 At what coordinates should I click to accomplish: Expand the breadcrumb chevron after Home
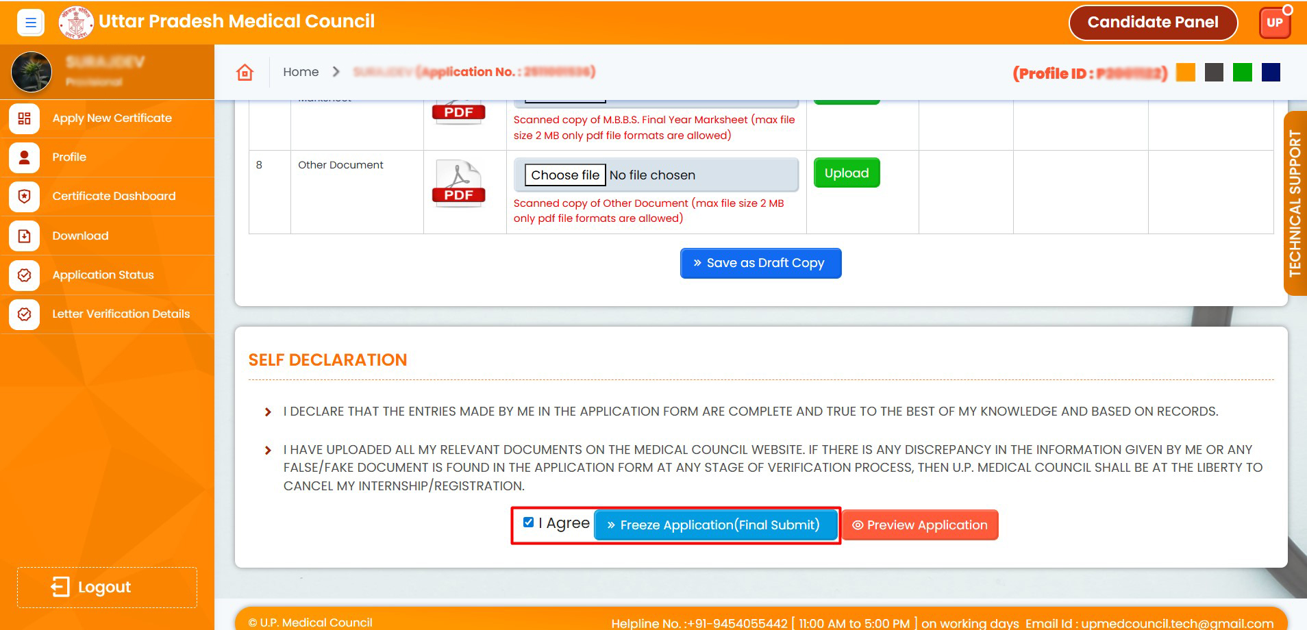[336, 72]
